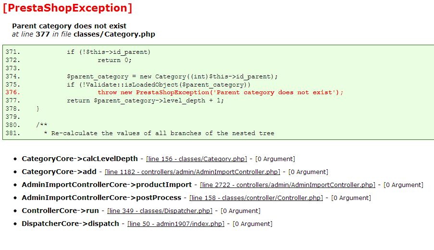Screen dimensions: 434x250
Task: Click the red highlighted code line 376
Action: [220, 92]
